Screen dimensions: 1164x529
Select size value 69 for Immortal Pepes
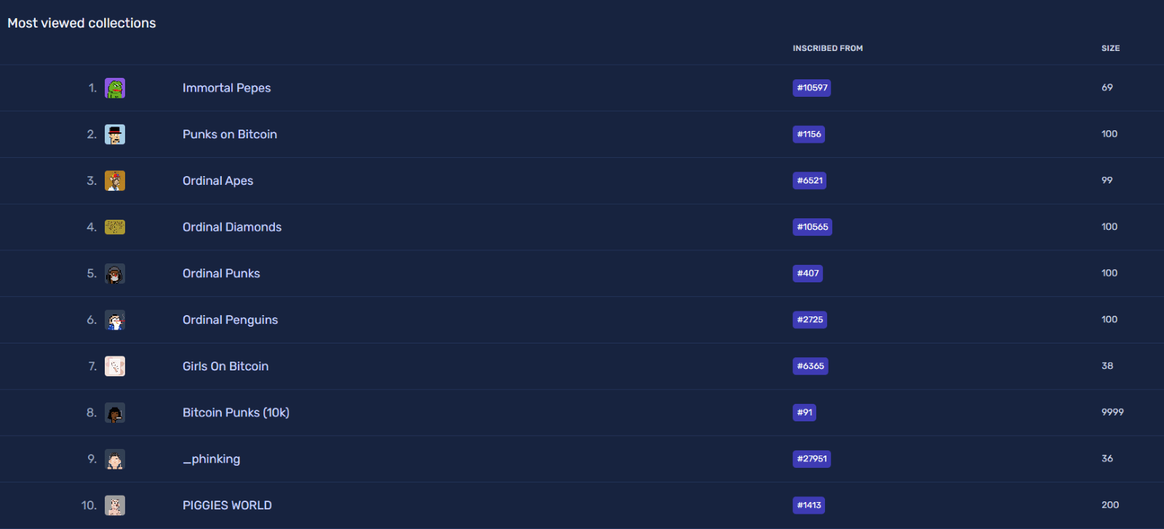pos(1107,87)
